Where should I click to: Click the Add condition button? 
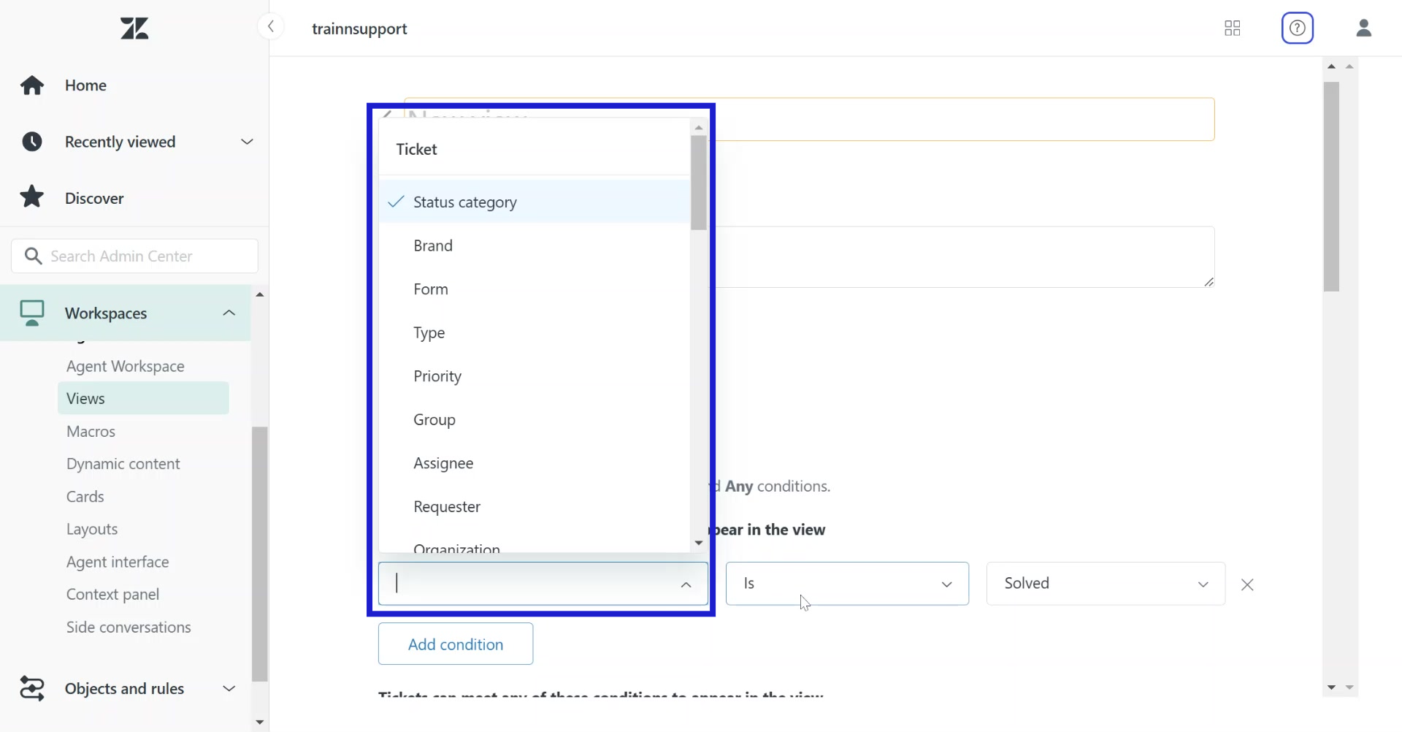pos(456,644)
